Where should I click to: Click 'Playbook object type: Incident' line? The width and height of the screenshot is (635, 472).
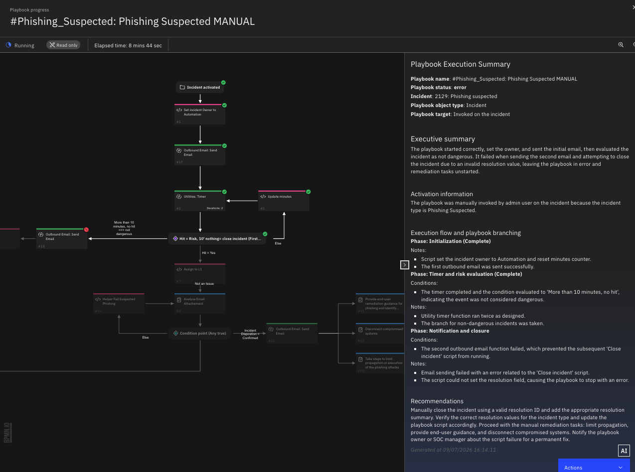[449, 106]
